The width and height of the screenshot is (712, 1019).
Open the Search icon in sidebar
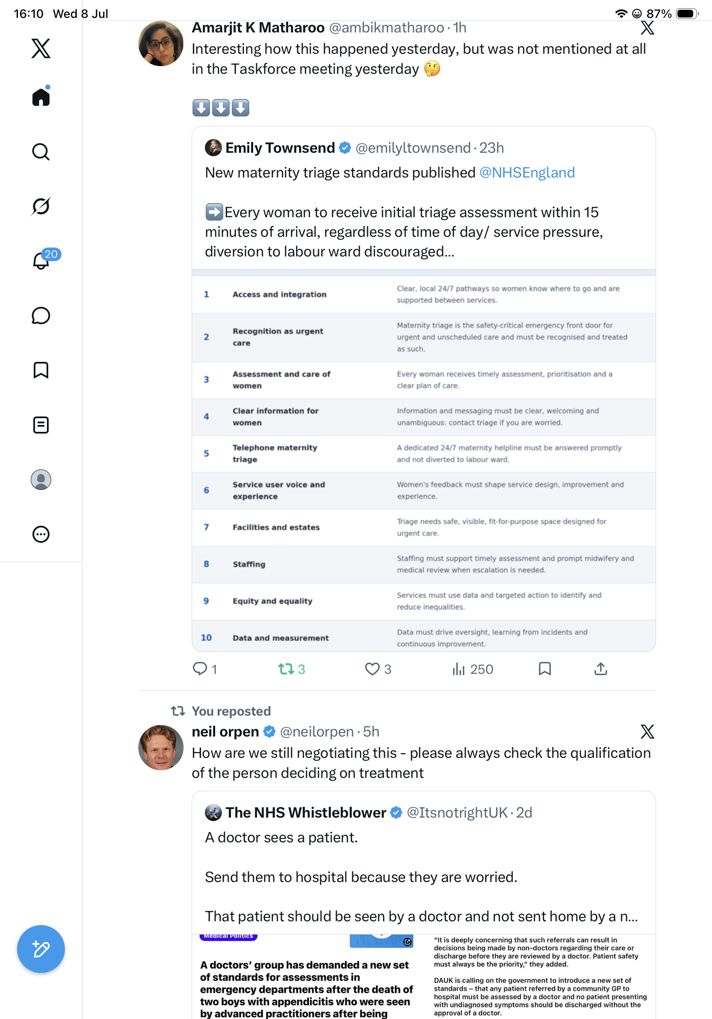pos(41,152)
